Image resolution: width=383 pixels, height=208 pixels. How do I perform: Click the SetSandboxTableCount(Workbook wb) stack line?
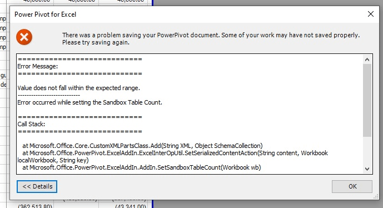(142, 167)
